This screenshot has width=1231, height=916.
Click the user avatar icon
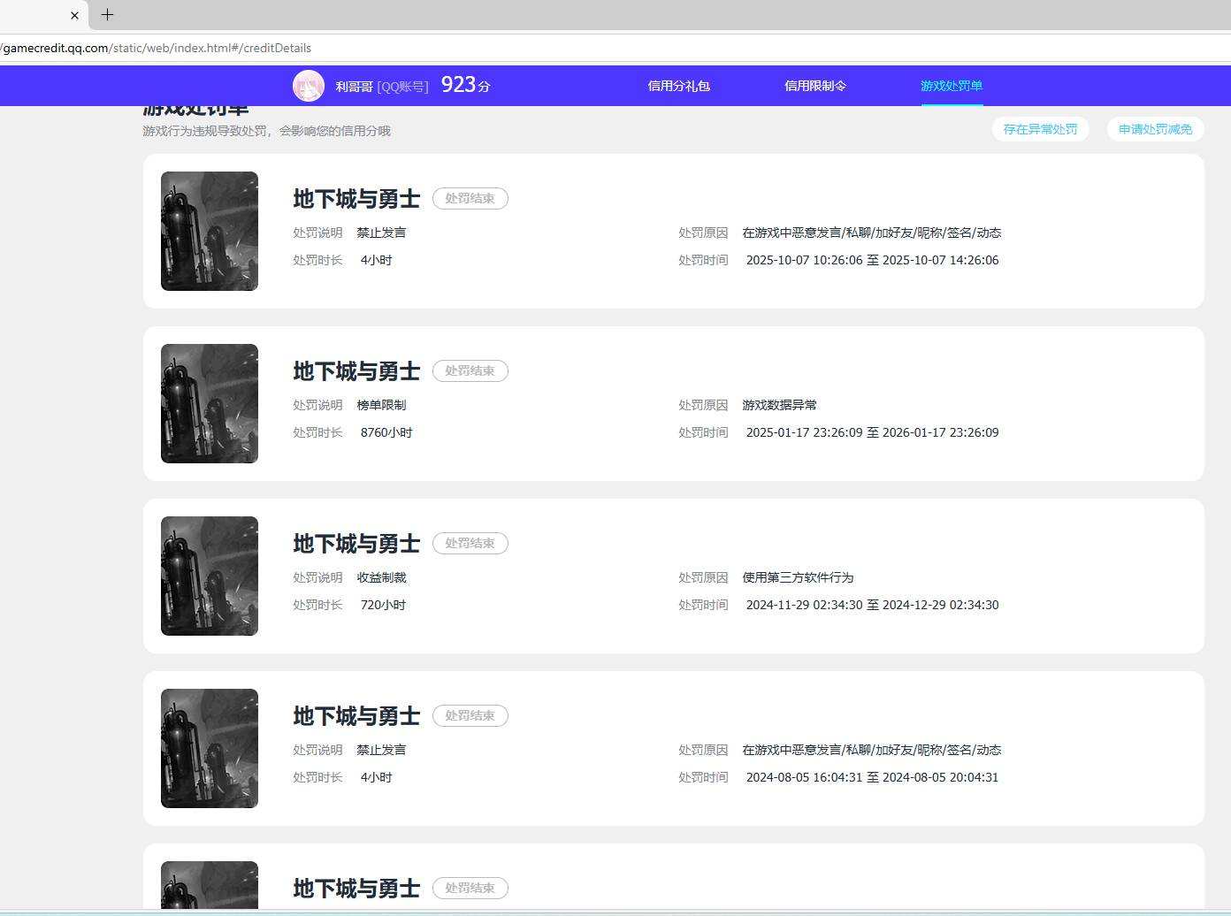(309, 86)
